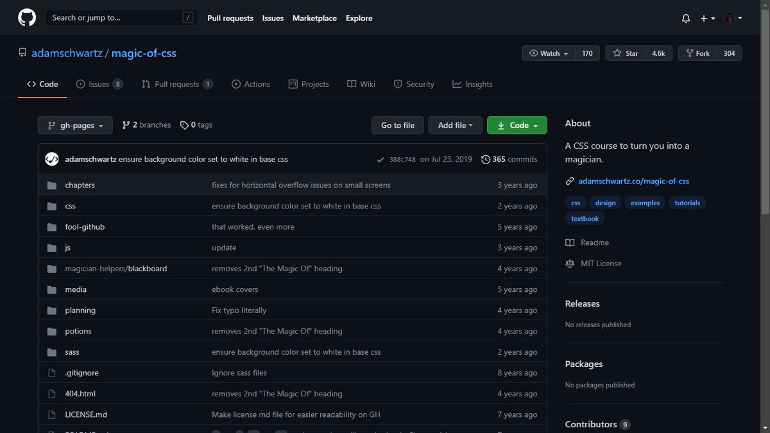Open the magician-helpers/blackboard folder

pyautogui.click(x=116, y=269)
